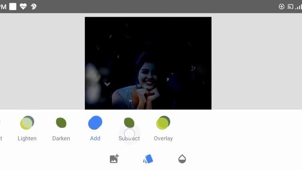Tap the white square status bar icon
This screenshot has width=302, height=170.
13,7
